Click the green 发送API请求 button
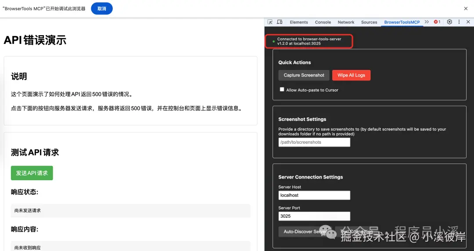Screen dimensions: 474x251 (x=32, y=173)
